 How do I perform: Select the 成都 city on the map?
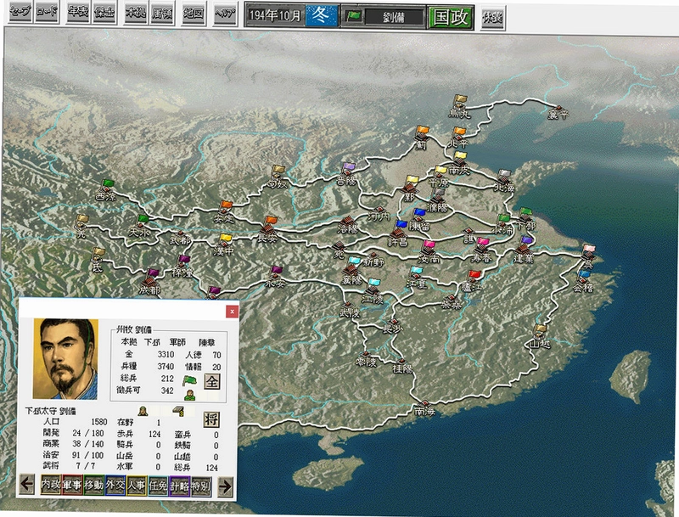click(150, 283)
